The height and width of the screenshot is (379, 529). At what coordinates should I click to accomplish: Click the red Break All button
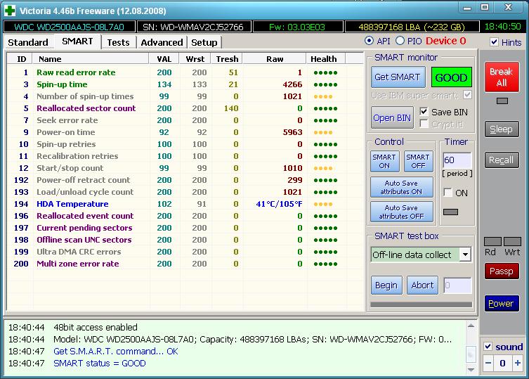(x=502, y=77)
